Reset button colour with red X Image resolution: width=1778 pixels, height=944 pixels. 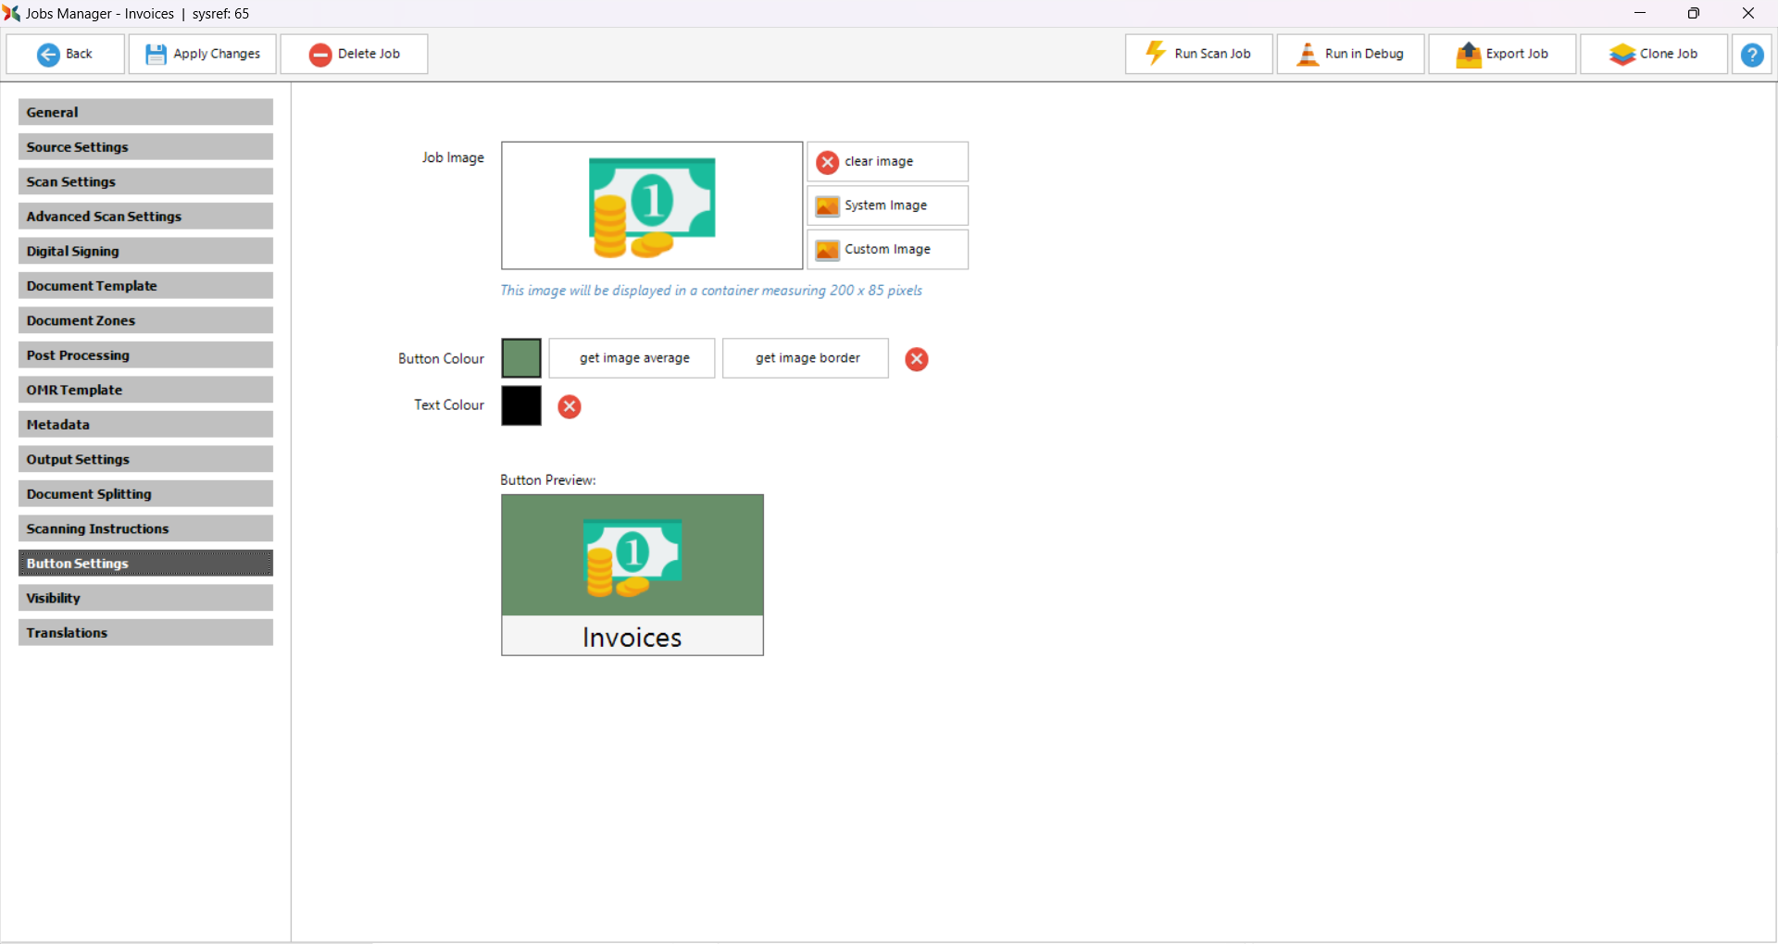click(x=917, y=359)
